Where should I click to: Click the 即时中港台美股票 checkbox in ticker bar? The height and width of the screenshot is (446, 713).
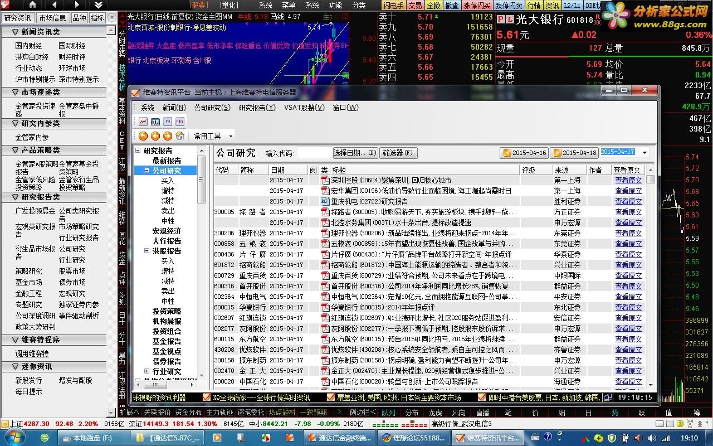coord(481,397)
